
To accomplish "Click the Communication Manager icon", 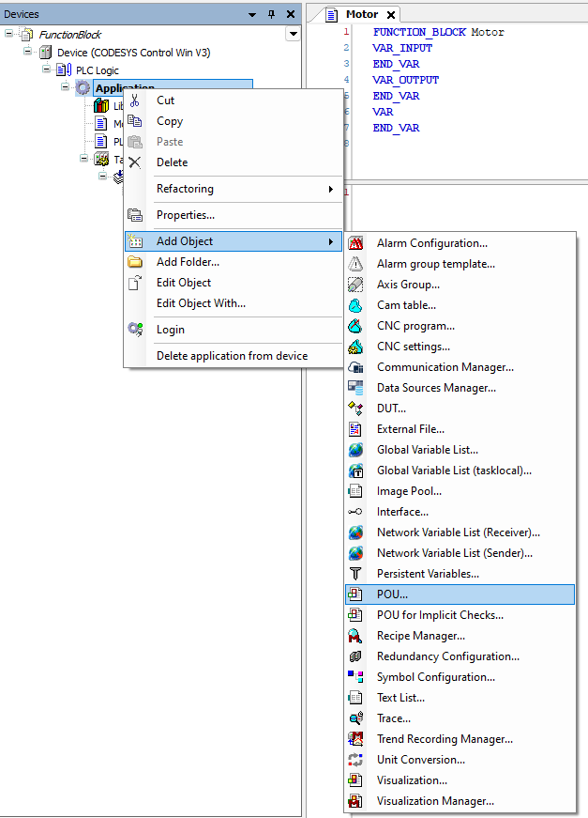I will tap(355, 367).
